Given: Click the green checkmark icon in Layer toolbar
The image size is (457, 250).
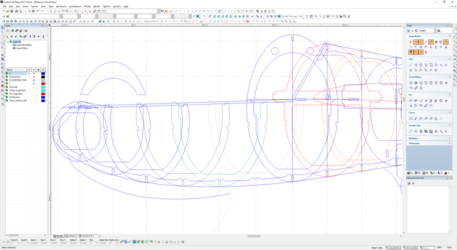Looking at the screenshot, I should [x=16, y=36].
